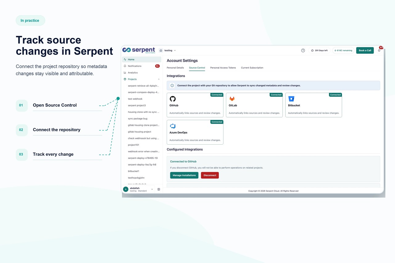
Task: Click the Connected badge on Azure DevOps card
Action: [217, 122]
